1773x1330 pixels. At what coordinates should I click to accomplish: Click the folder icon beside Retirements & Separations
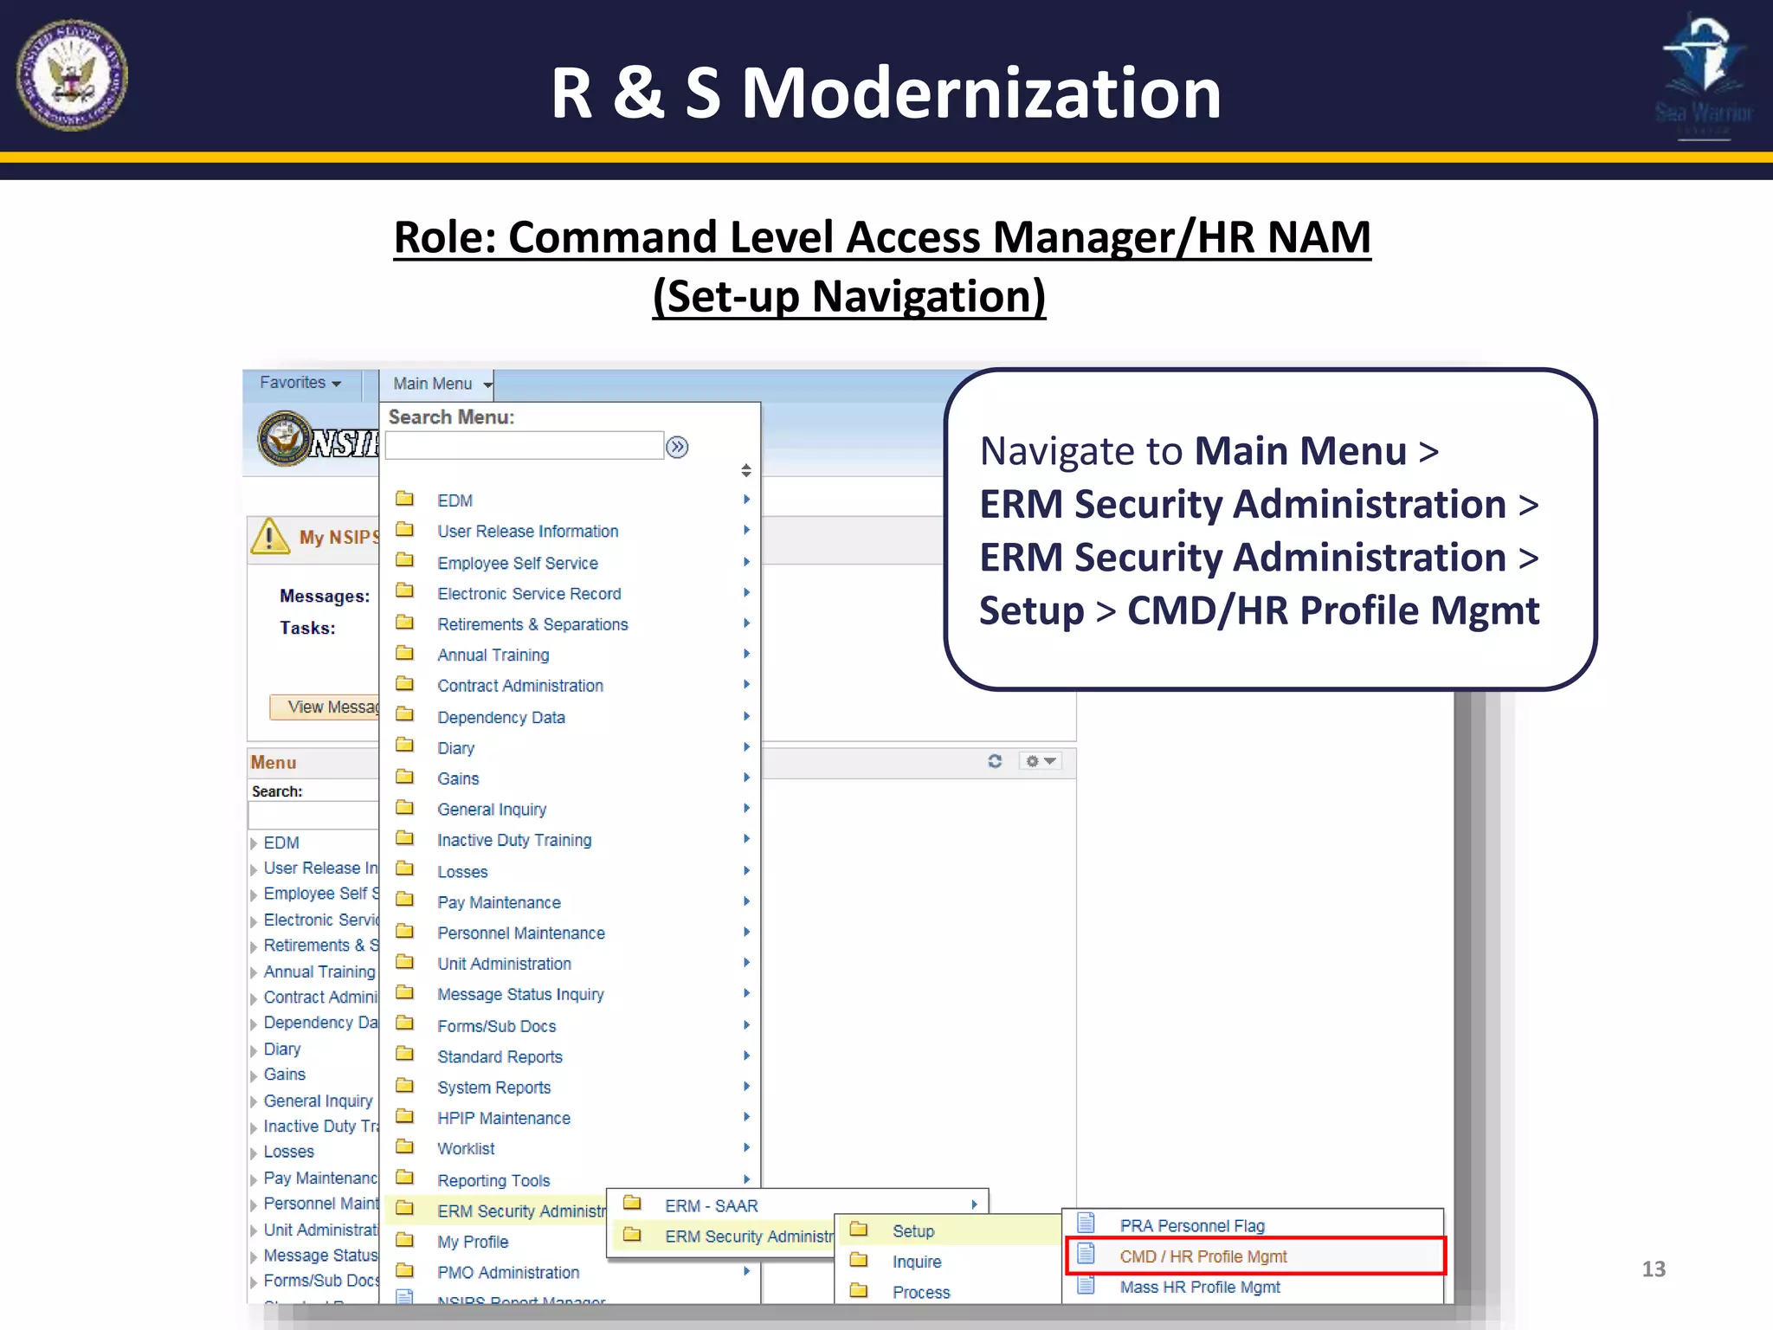[404, 623]
